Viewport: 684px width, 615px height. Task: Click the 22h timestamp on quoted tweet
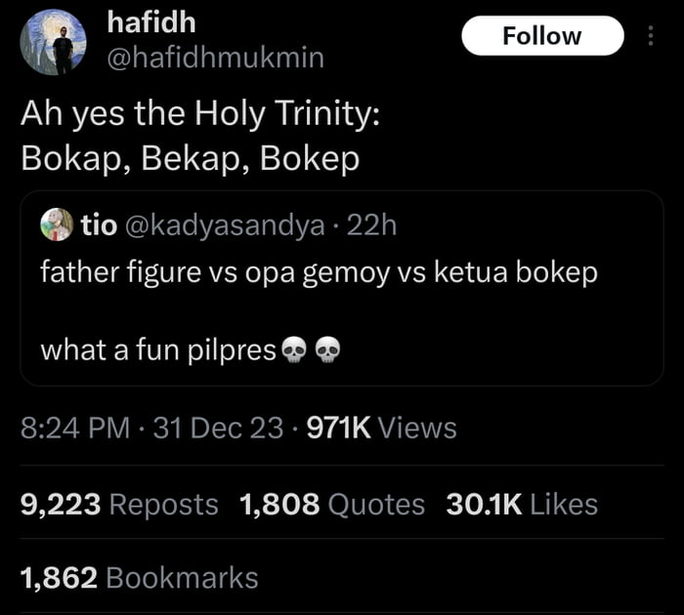coord(372,225)
